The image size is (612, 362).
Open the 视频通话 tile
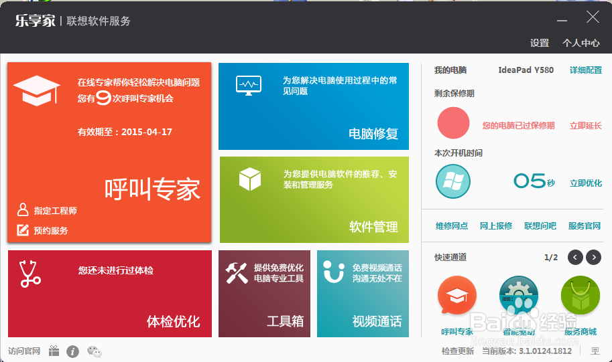point(363,294)
